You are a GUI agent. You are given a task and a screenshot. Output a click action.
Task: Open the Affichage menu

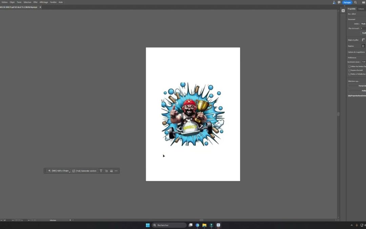44,2
